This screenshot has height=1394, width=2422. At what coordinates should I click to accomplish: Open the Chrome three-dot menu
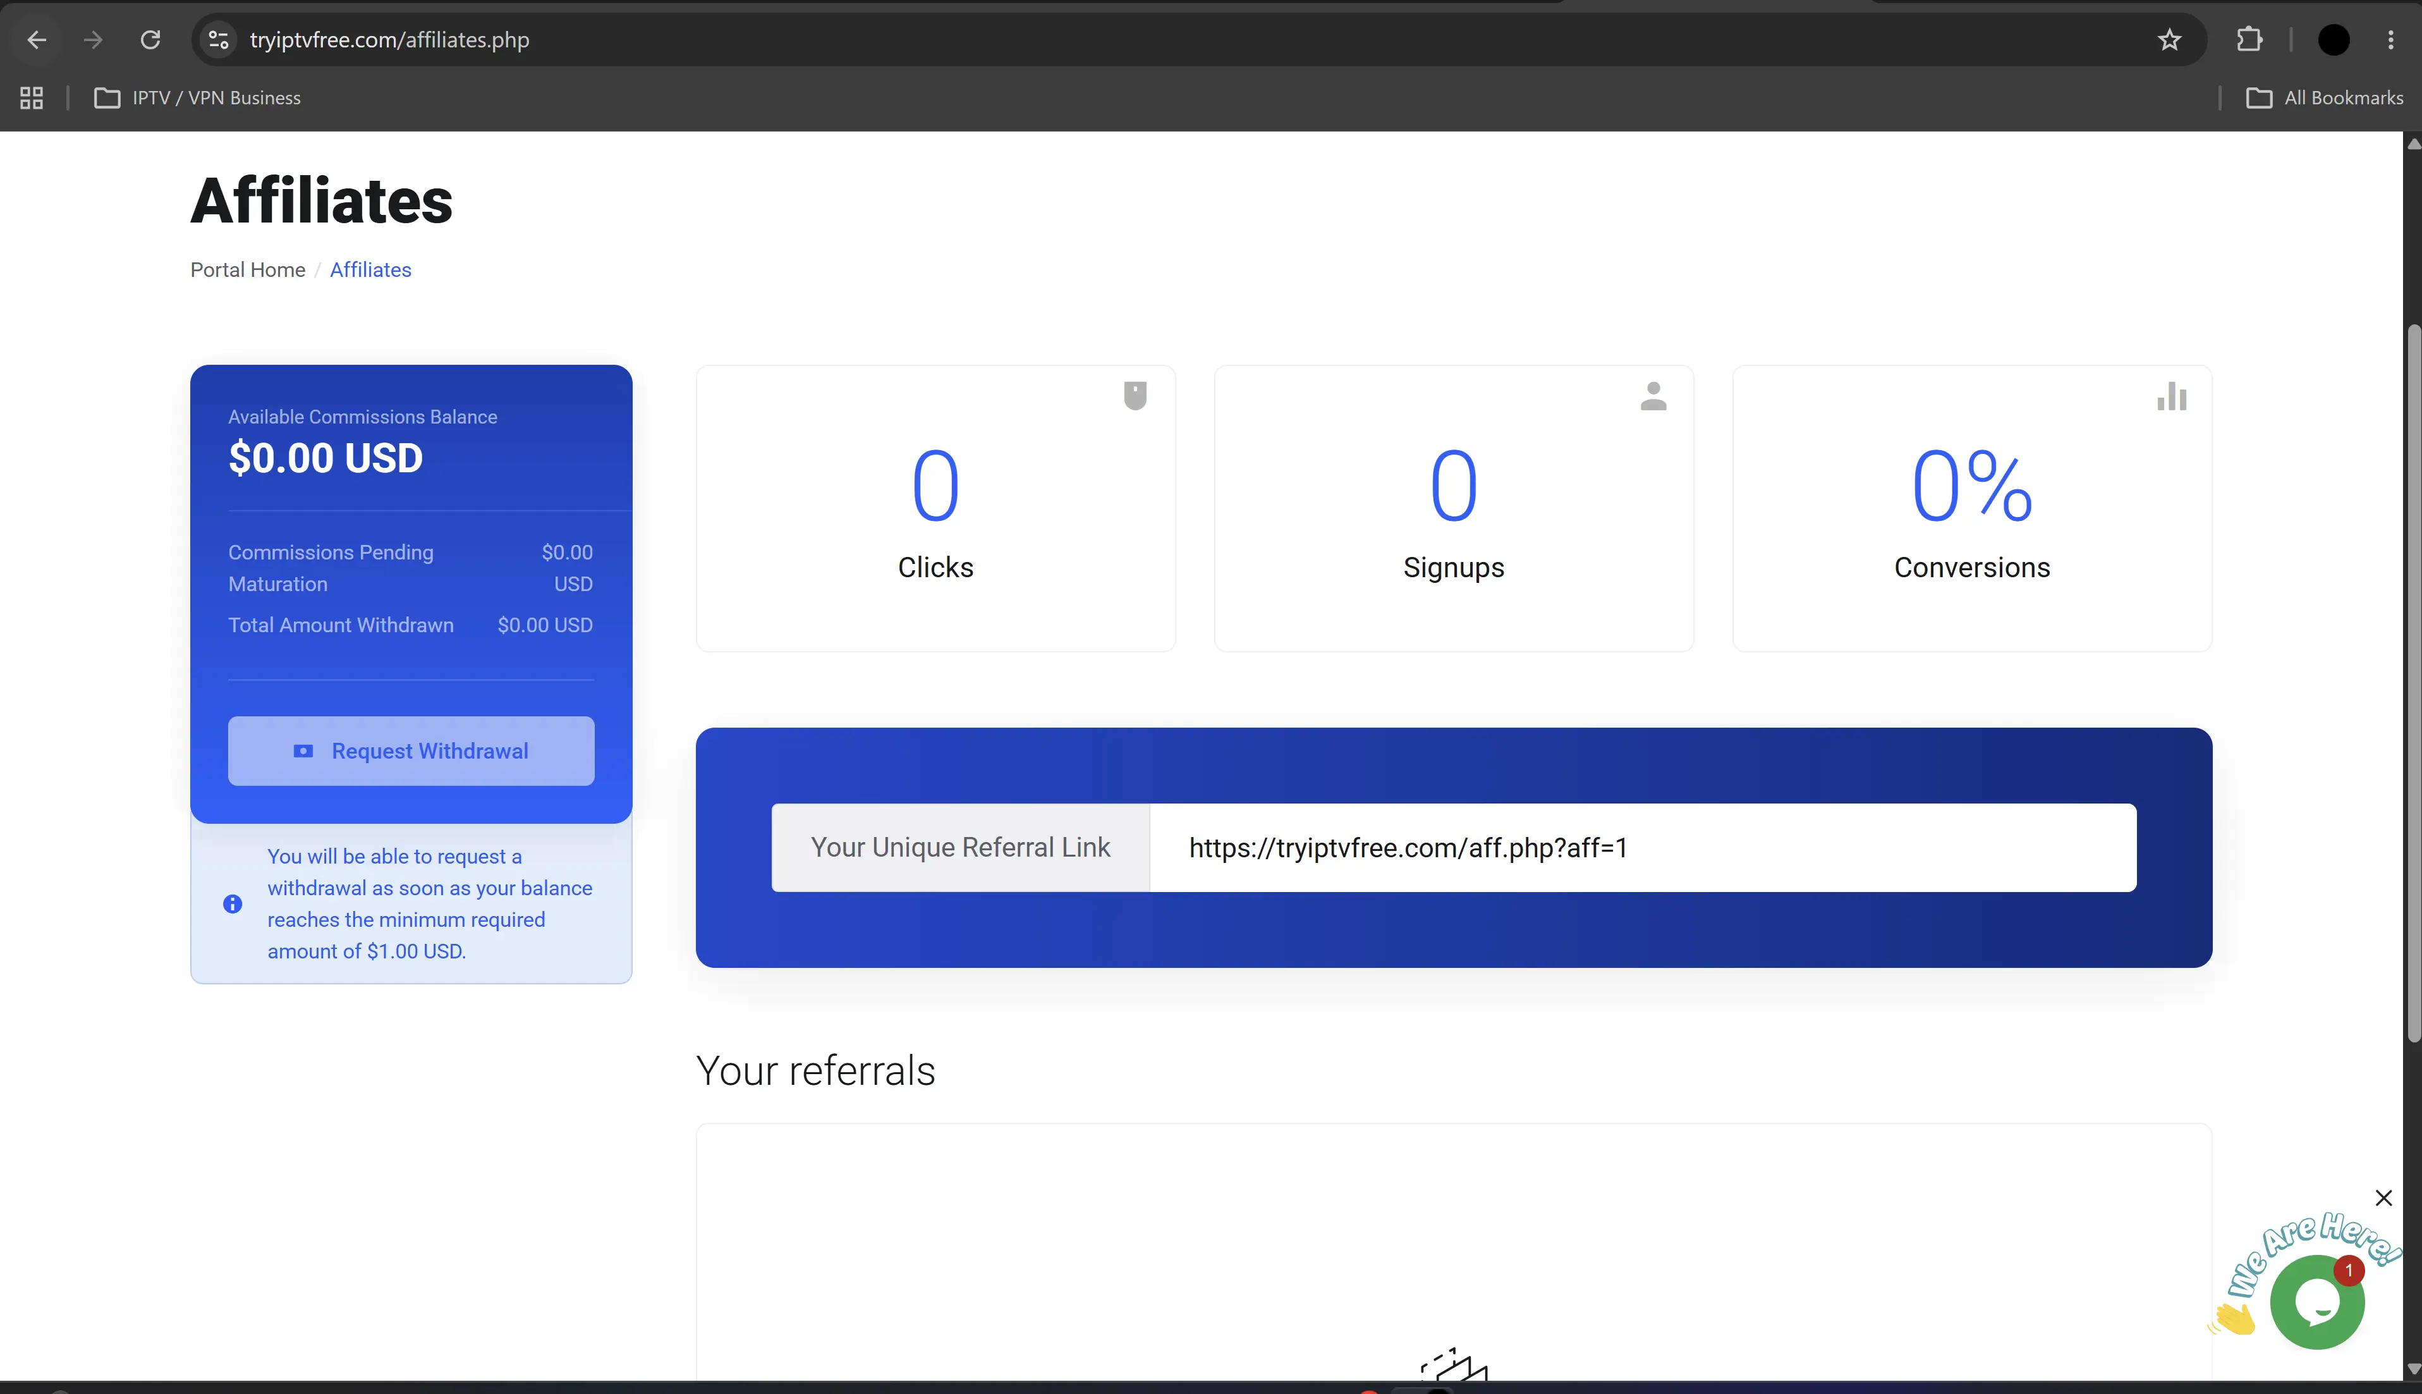[2390, 39]
